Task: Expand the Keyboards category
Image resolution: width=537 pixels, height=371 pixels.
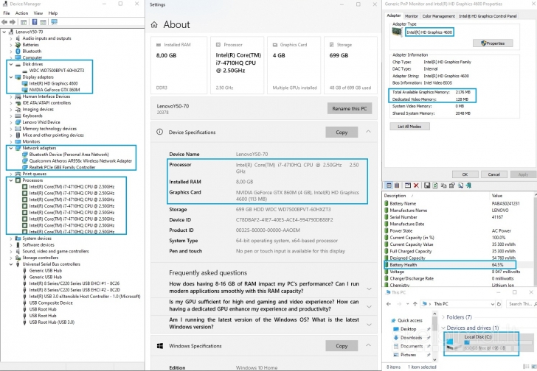Action: (x=10, y=116)
